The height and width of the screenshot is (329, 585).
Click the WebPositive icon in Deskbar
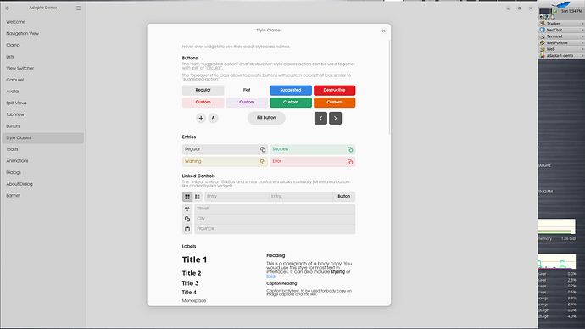[x=543, y=42]
